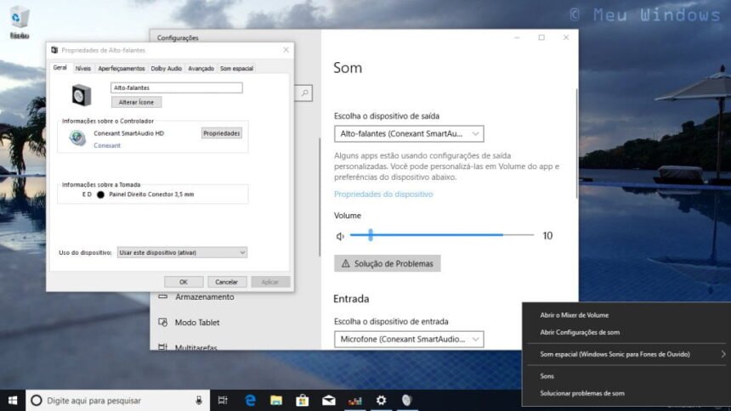Click the Alto-falantes device name field
Screen dimensions: 731x411
point(177,87)
